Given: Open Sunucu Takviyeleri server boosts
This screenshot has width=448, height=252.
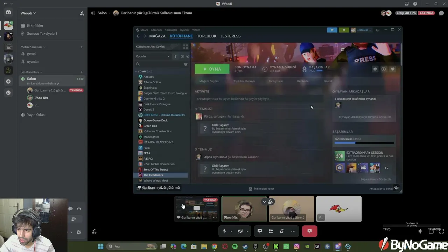Looking at the screenshot, I should click(51, 34).
